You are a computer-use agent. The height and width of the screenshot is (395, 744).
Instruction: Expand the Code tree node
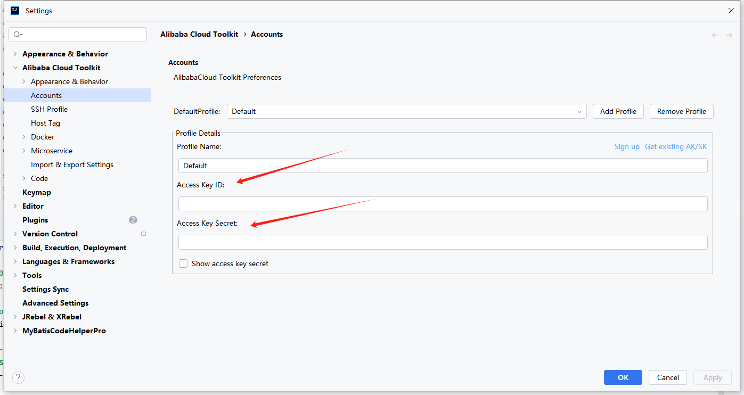tap(23, 178)
